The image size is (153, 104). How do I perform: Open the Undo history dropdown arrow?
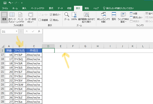click(13, 3)
